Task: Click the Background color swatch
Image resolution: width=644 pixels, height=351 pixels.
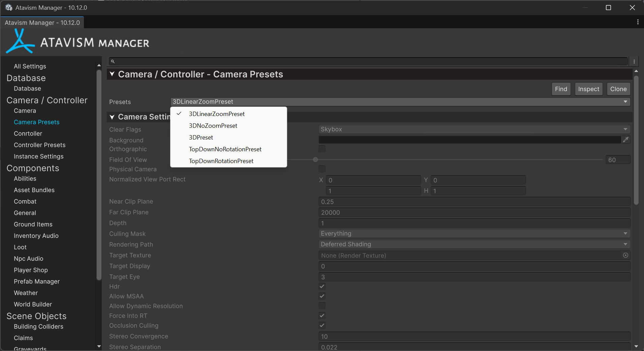Action: pyautogui.click(x=470, y=140)
